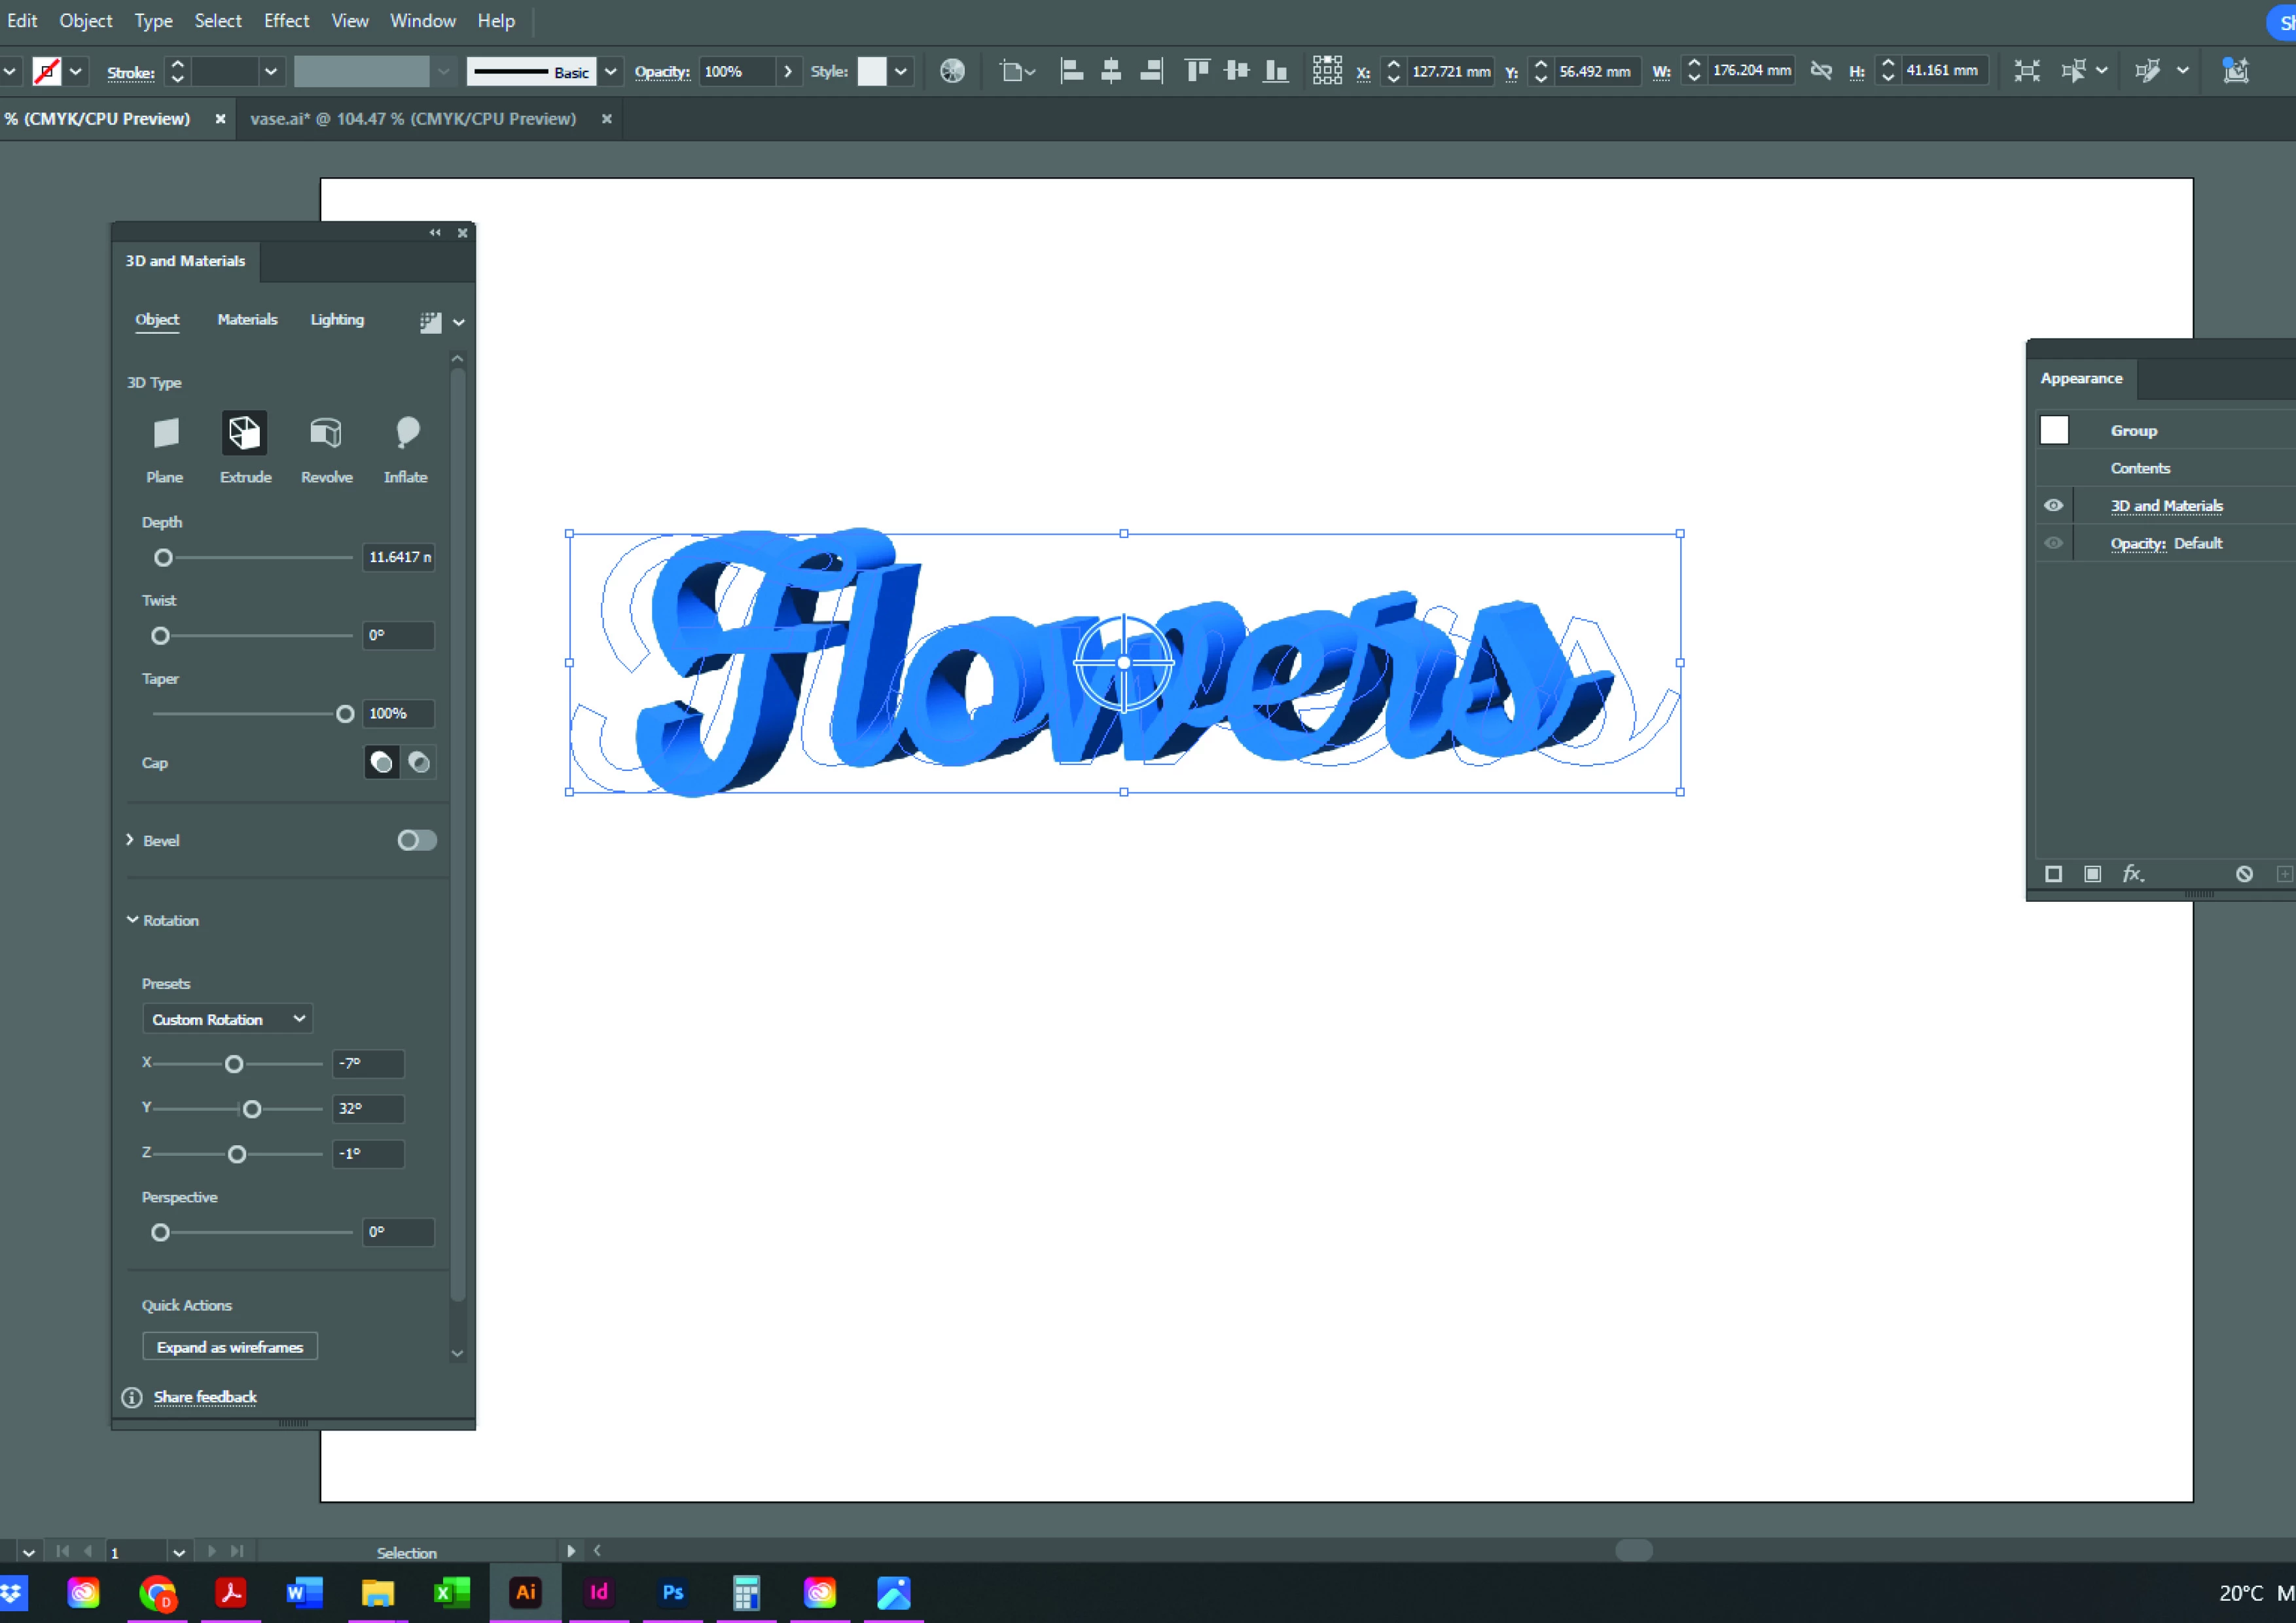
Task: Turn off cap to make hollow
Action: tap(419, 763)
